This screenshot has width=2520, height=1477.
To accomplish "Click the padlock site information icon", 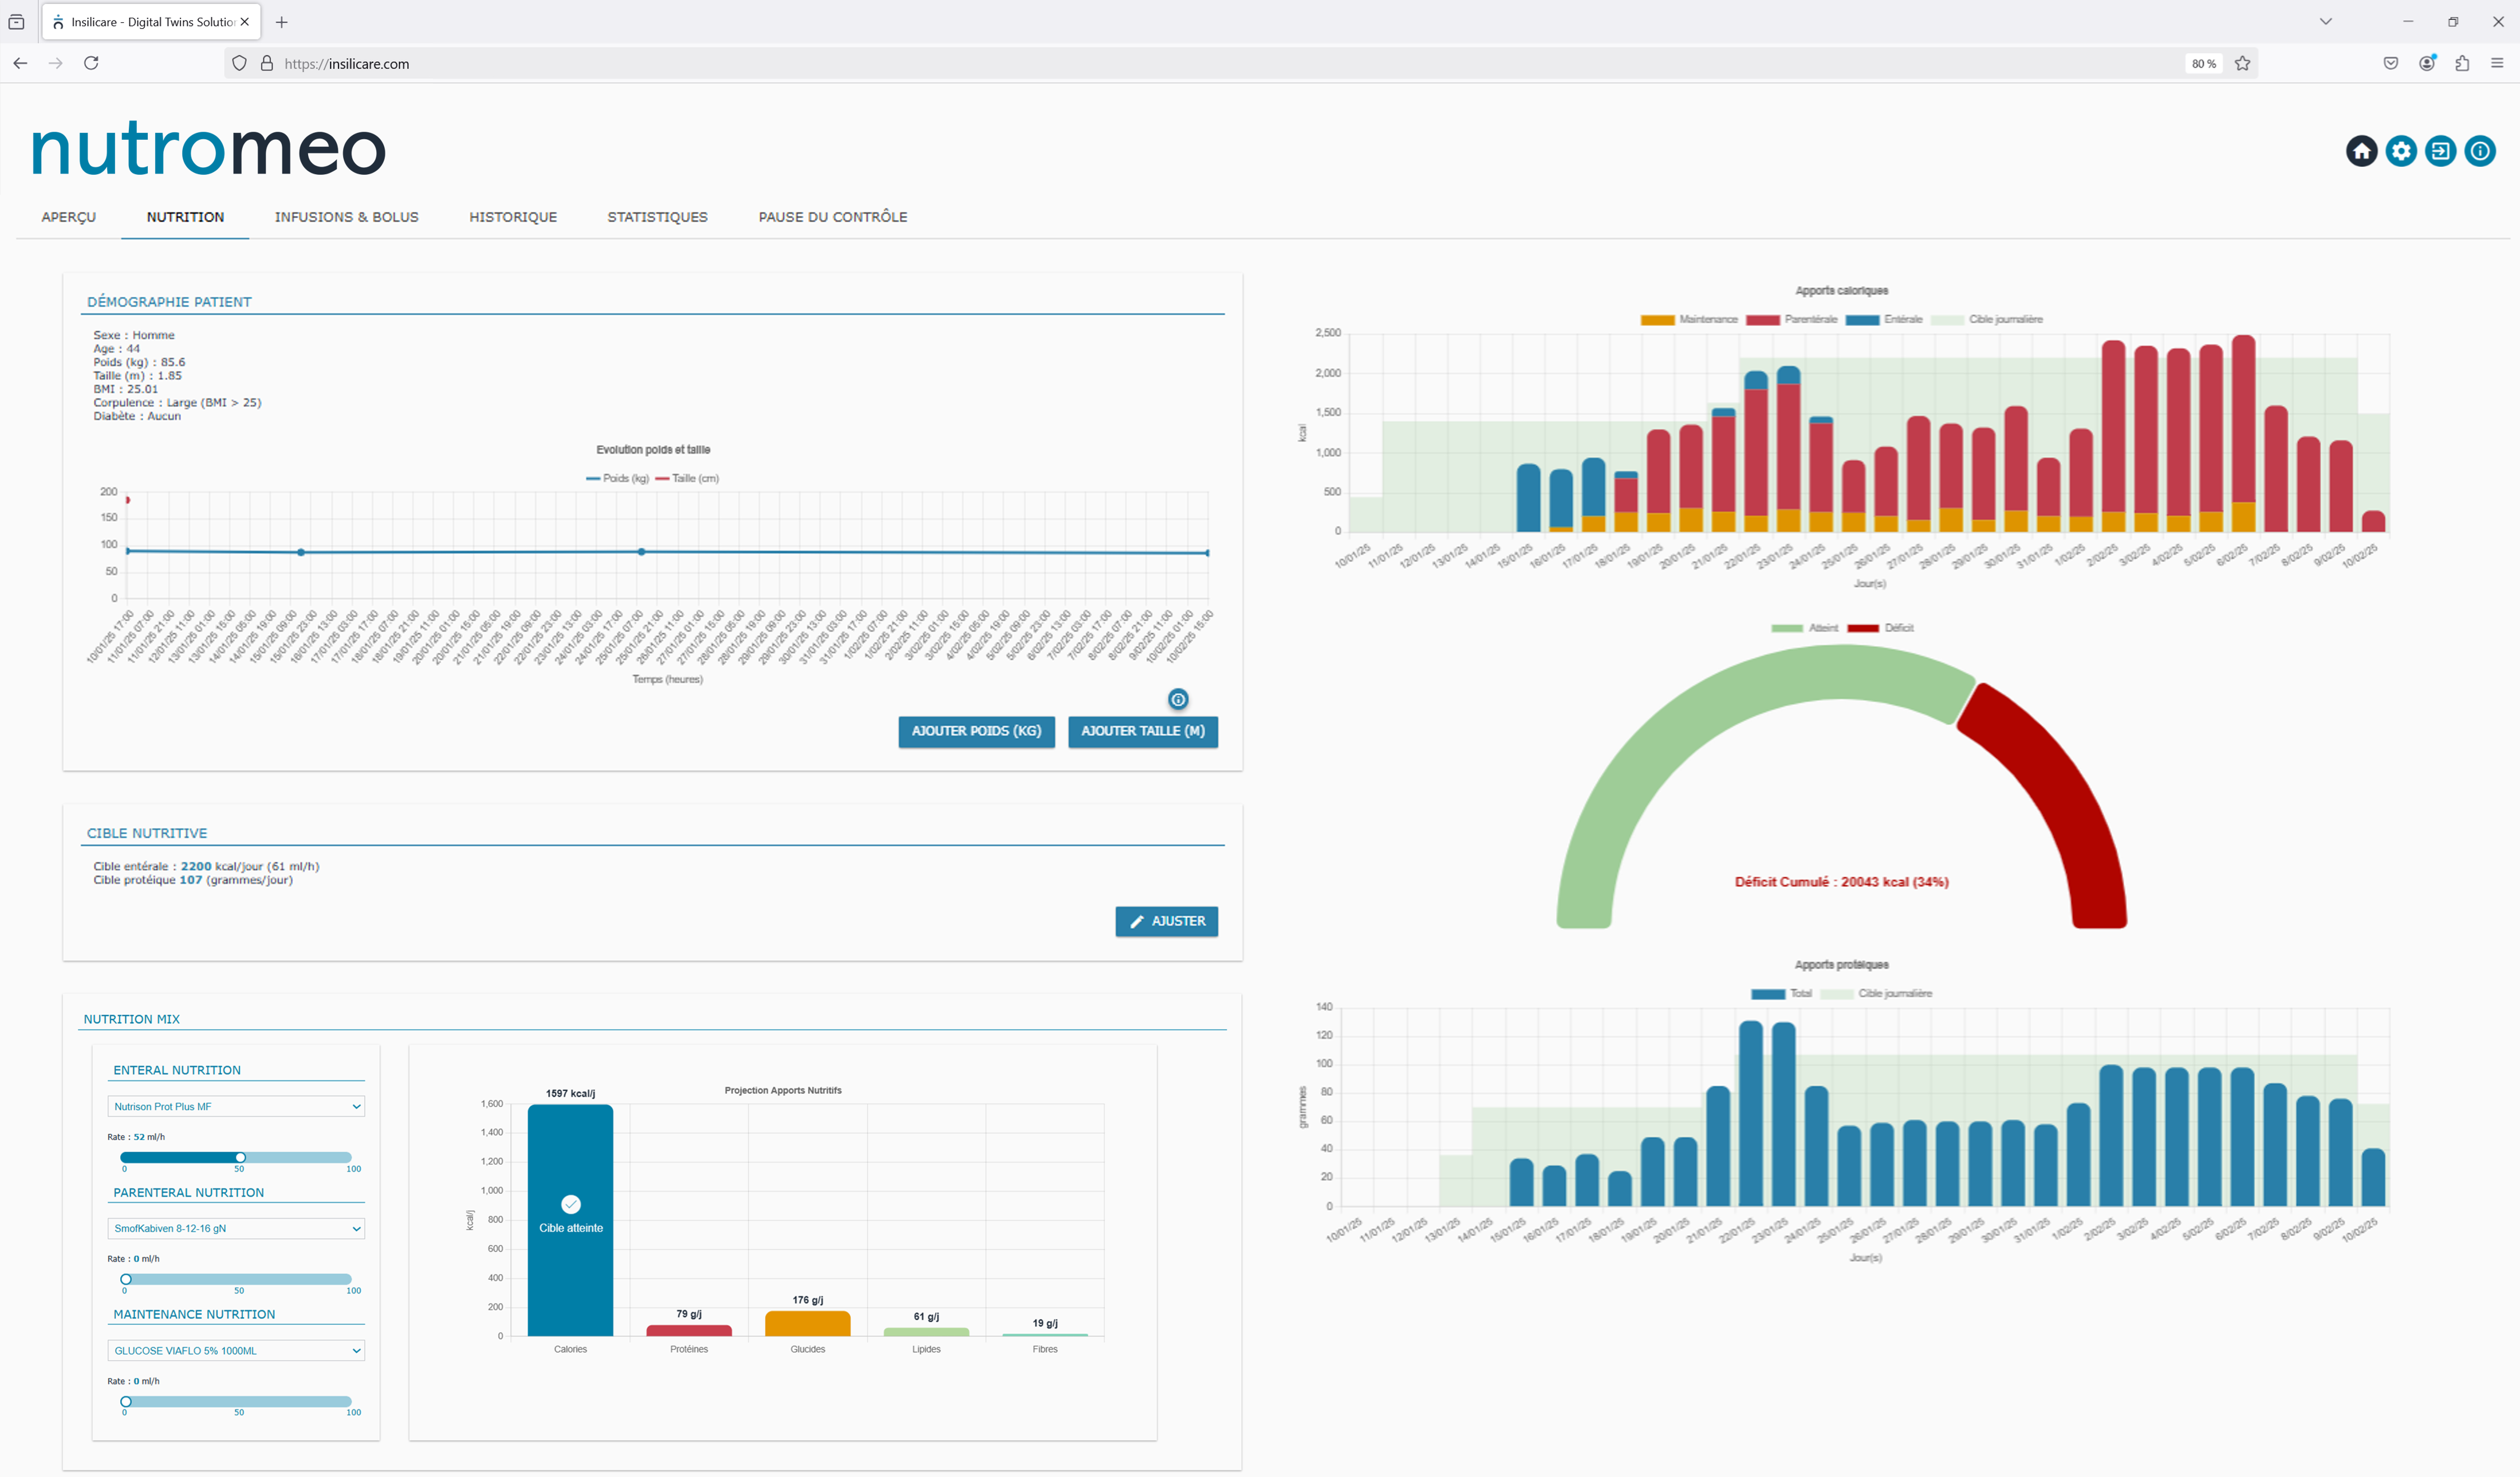I will click(267, 63).
